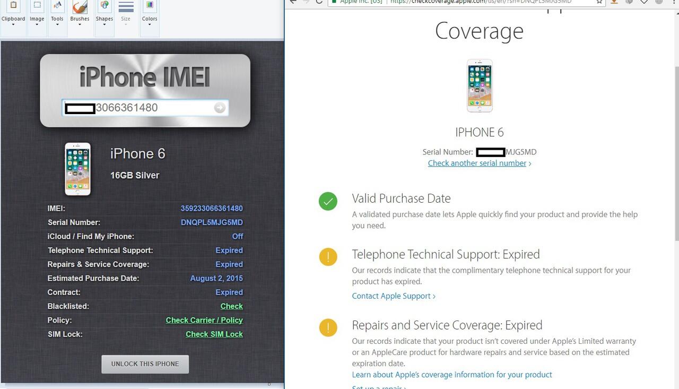
Task: Select the serial number DNQPL5MJG5MD value
Action: (x=212, y=222)
